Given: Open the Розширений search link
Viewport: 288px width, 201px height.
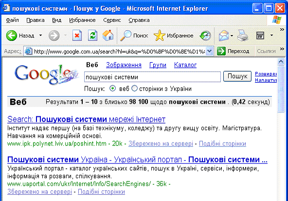Looking at the screenshot, I should [266, 73].
